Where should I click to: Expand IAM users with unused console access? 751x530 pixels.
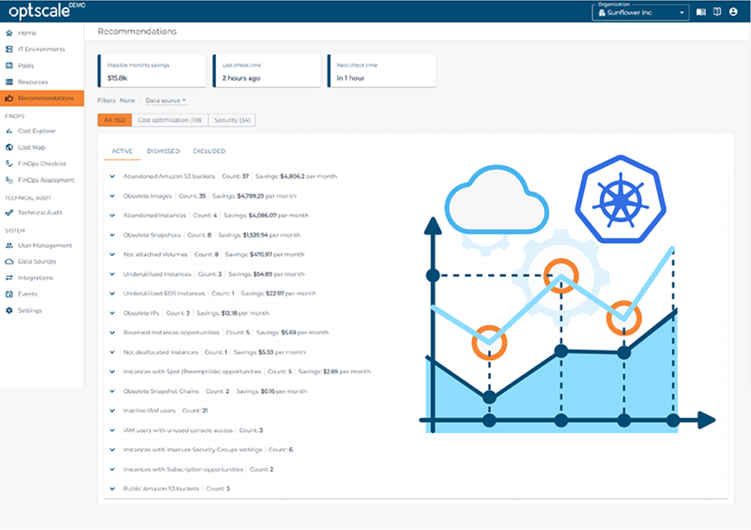click(112, 430)
